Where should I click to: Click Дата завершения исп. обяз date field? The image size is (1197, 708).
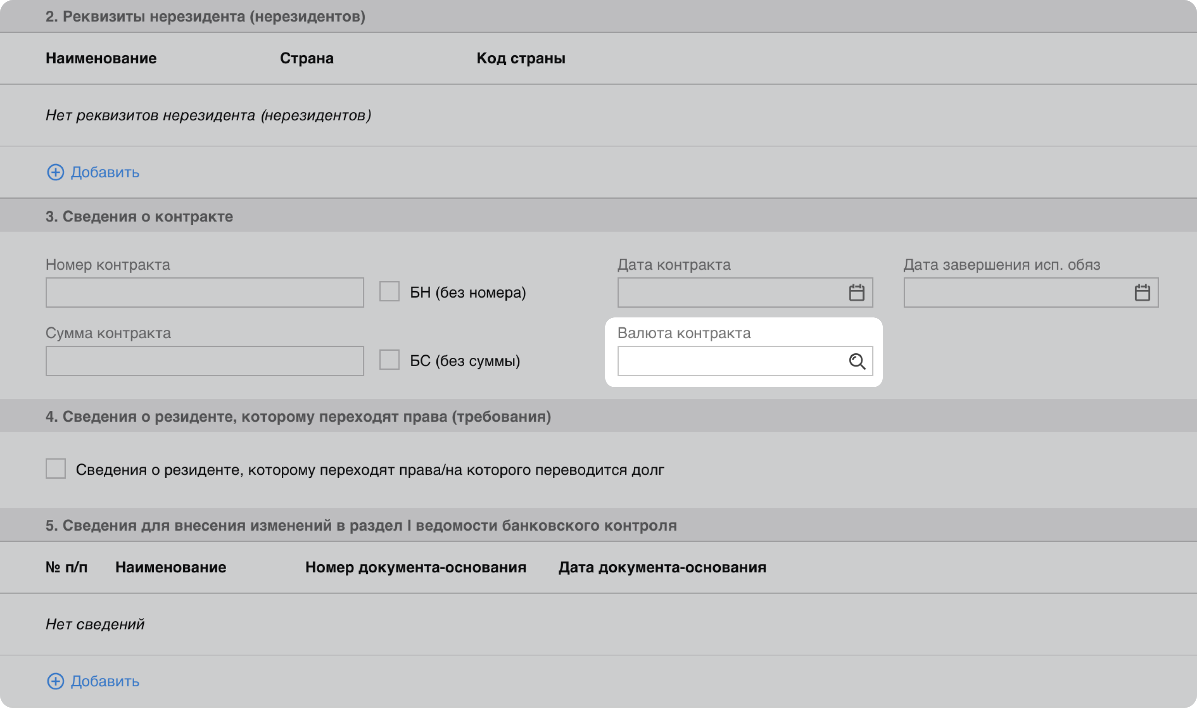1016,293
